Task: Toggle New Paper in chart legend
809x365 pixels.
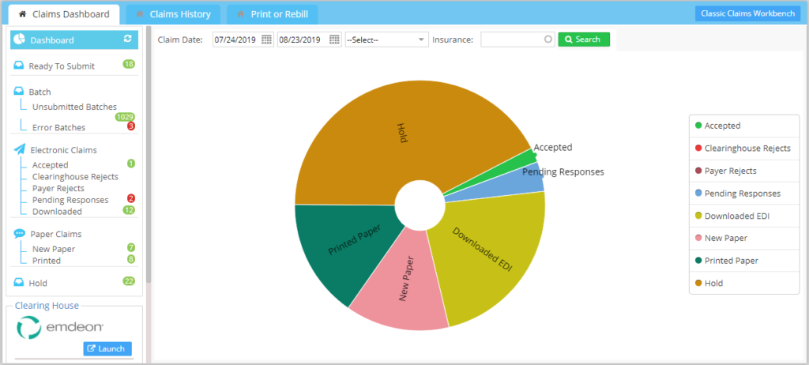Action: [744, 238]
